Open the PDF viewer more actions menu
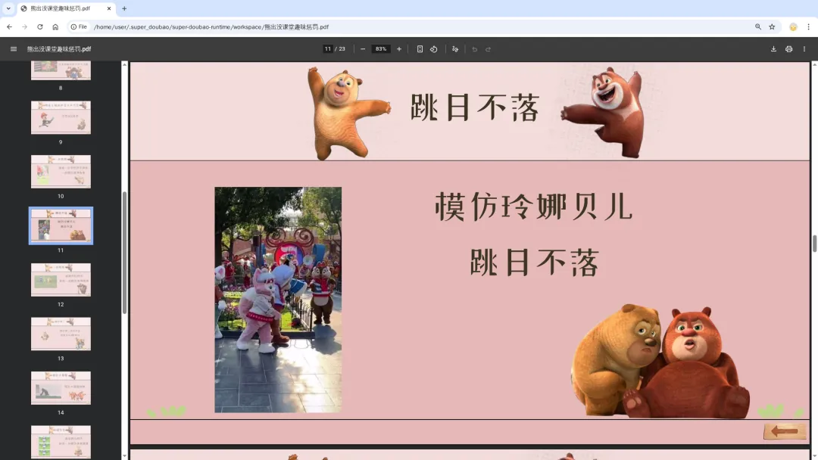The width and height of the screenshot is (818, 460). click(804, 49)
